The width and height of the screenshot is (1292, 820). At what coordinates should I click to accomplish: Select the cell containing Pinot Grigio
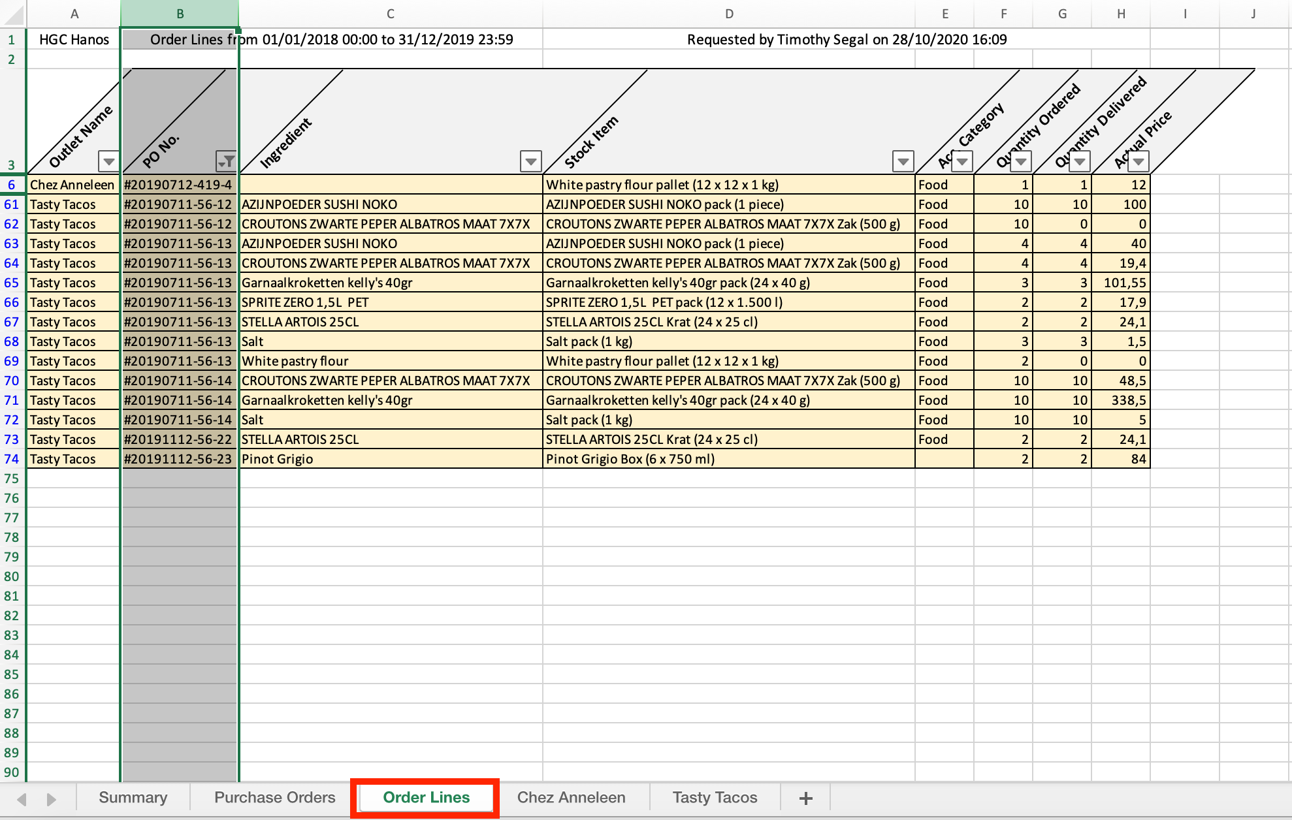click(390, 459)
